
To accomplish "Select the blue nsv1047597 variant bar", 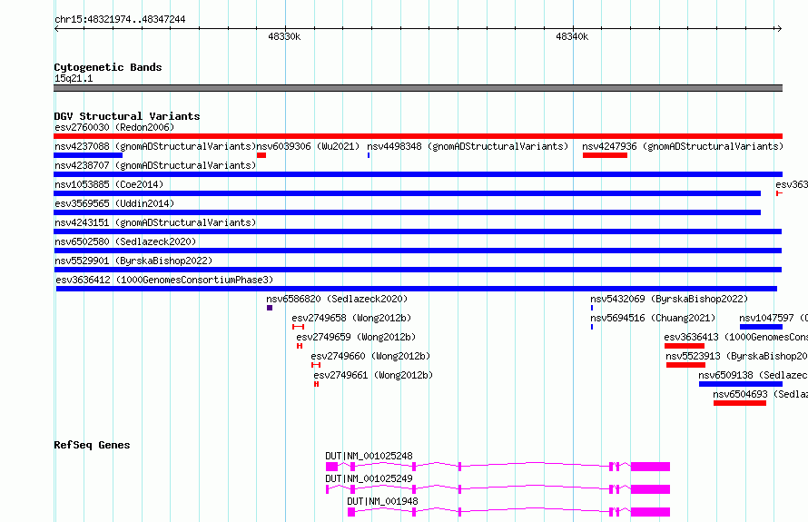I will tap(761, 327).
